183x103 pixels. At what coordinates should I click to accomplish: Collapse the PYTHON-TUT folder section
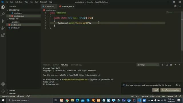[8, 19]
